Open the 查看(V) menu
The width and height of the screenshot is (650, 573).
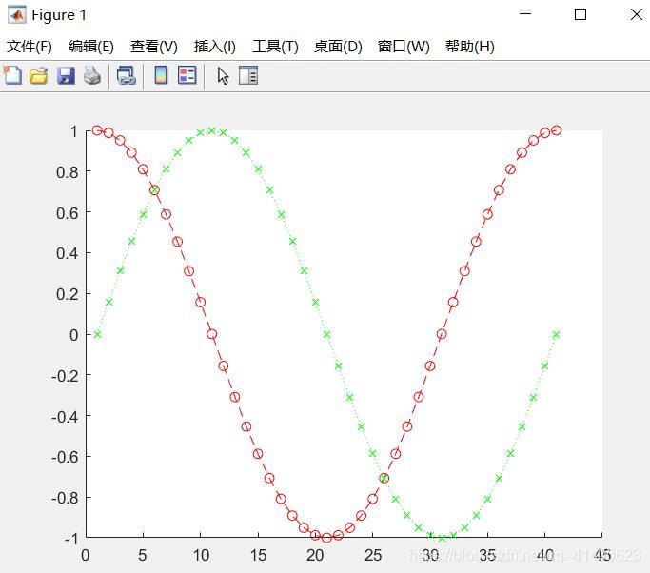pos(154,47)
